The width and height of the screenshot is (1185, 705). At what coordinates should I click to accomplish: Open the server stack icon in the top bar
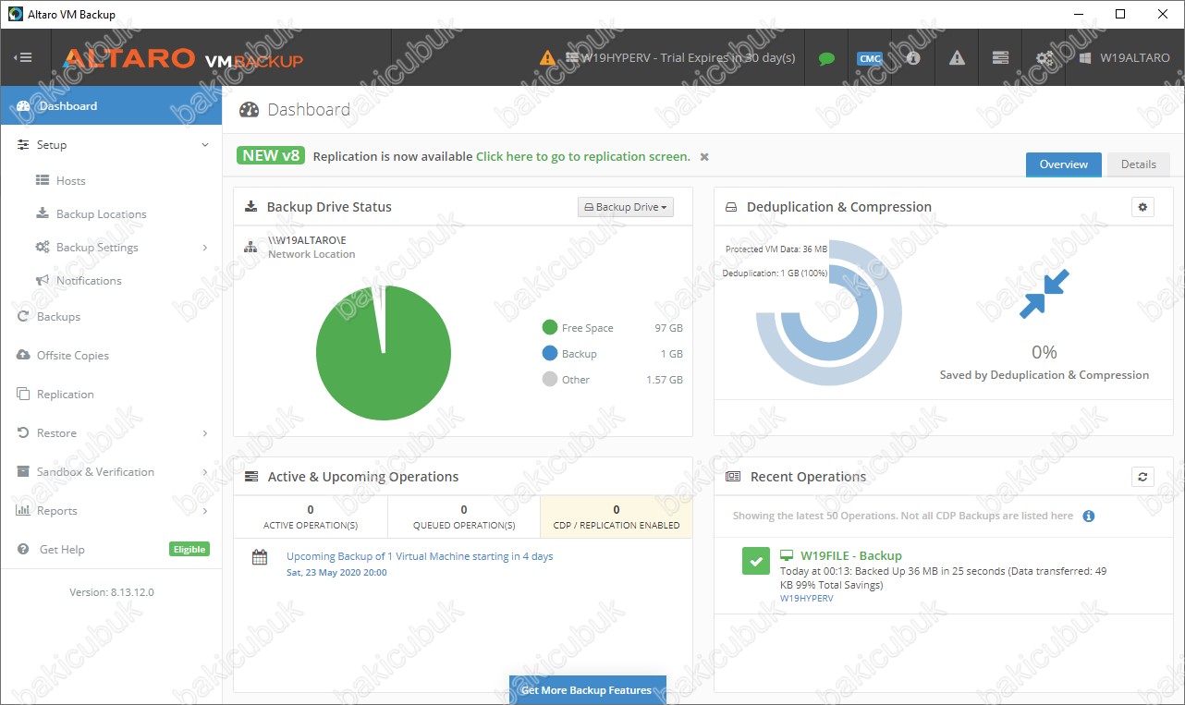[1000, 57]
